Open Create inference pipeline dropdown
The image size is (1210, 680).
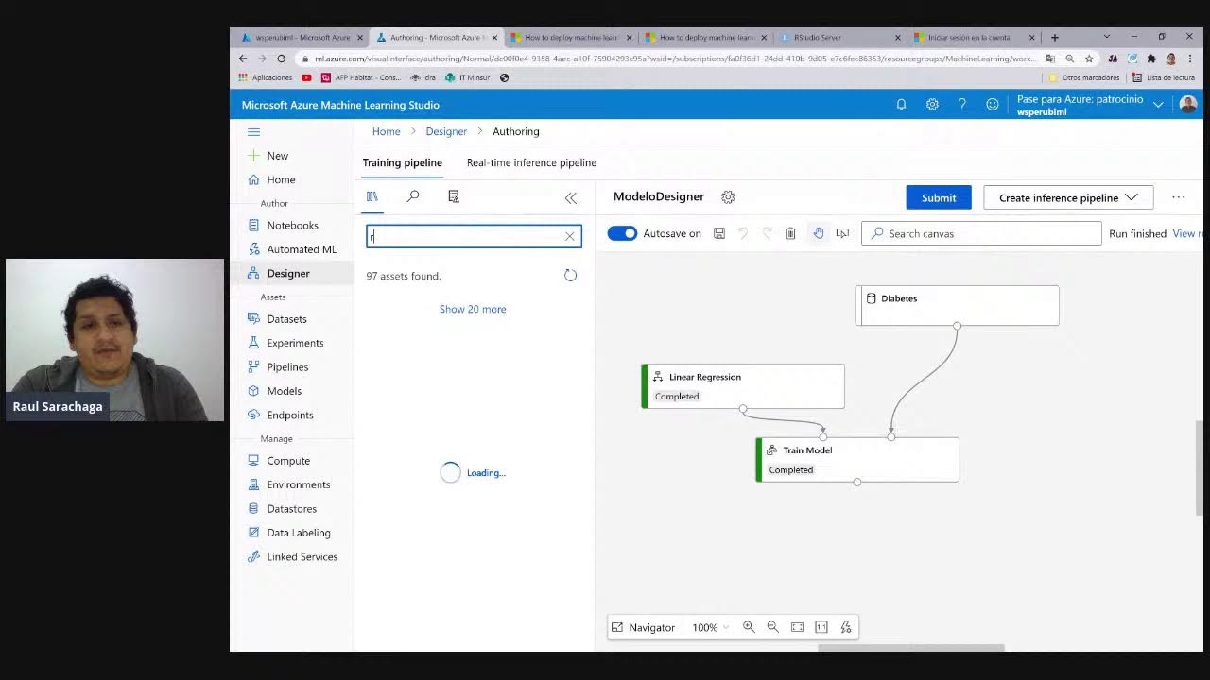(1068, 197)
